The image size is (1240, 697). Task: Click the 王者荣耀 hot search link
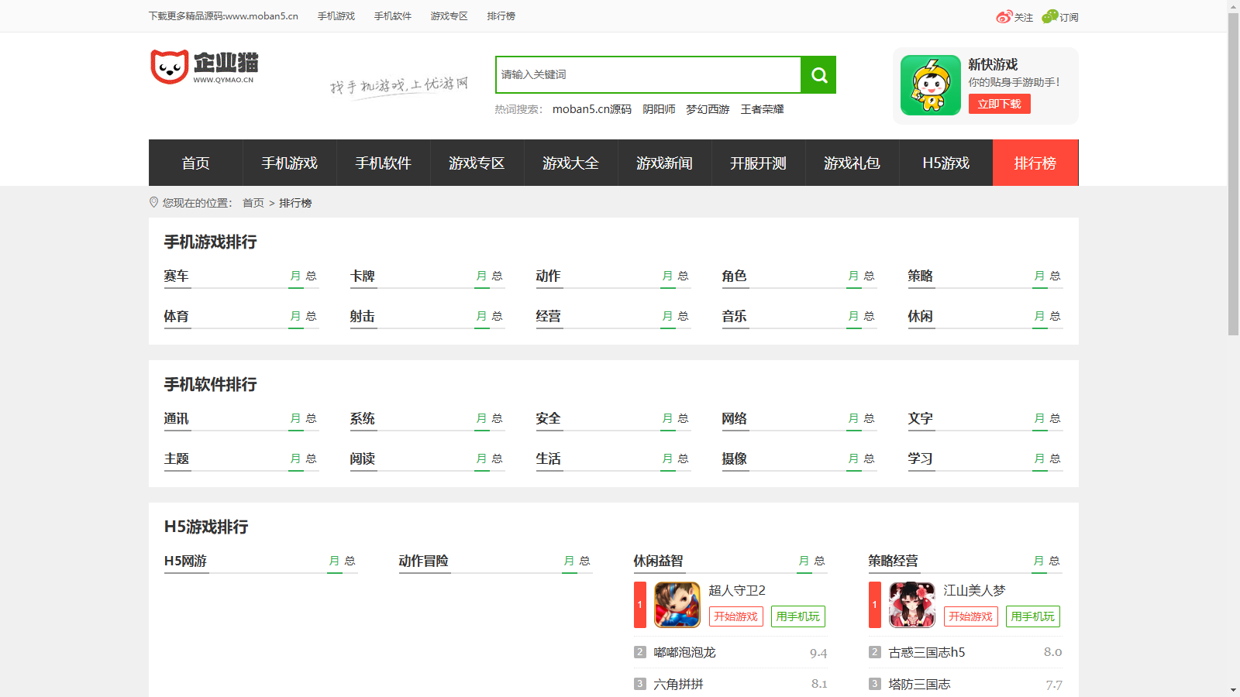tap(762, 109)
